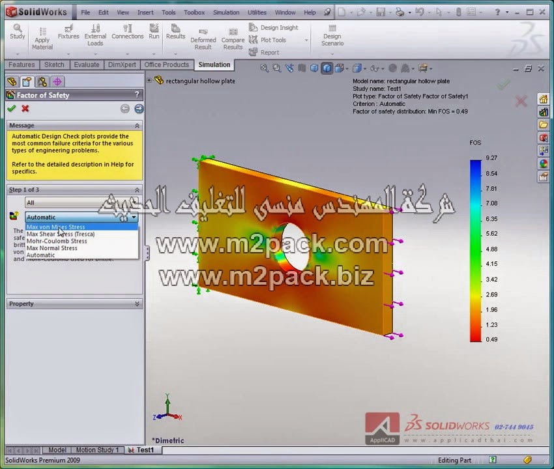Click the hole in the plate model

click(295, 246)
